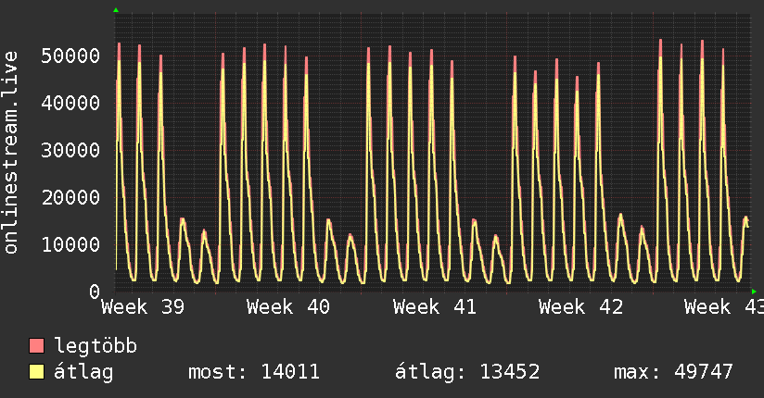Click the 50000 y-axis label

click(x=70, y=56)
